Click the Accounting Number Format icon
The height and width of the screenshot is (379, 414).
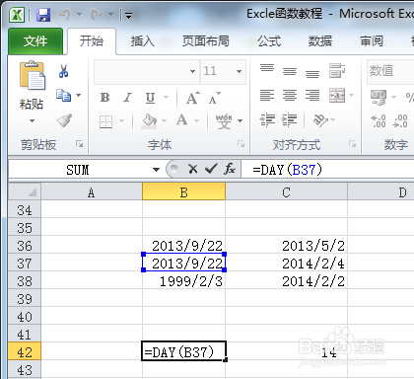pyautogui.click(x=379, y=97)
